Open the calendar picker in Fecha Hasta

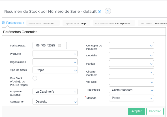pos(59,46)
